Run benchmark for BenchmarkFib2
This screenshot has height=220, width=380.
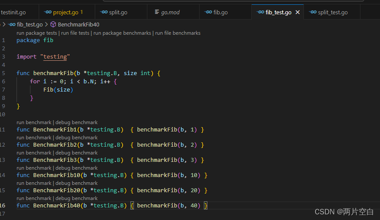click(x=34, y=138)
